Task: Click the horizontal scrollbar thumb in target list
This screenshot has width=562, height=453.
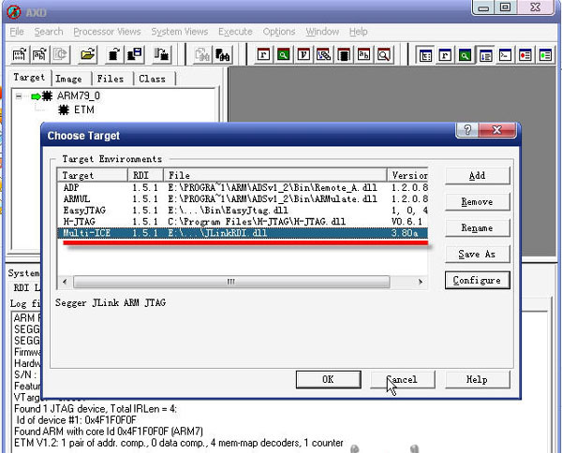Action: click(231, 282)
